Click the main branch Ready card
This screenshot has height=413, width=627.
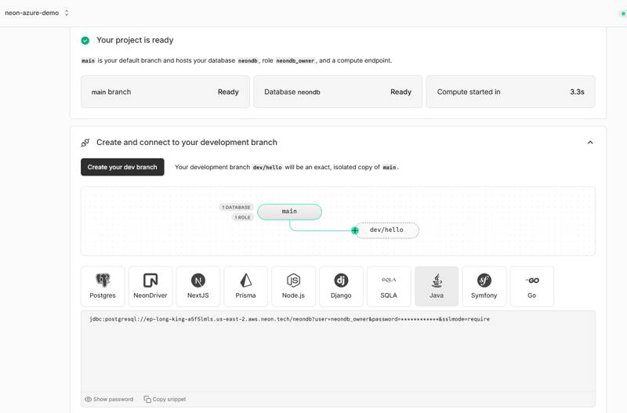pos(165,92)
